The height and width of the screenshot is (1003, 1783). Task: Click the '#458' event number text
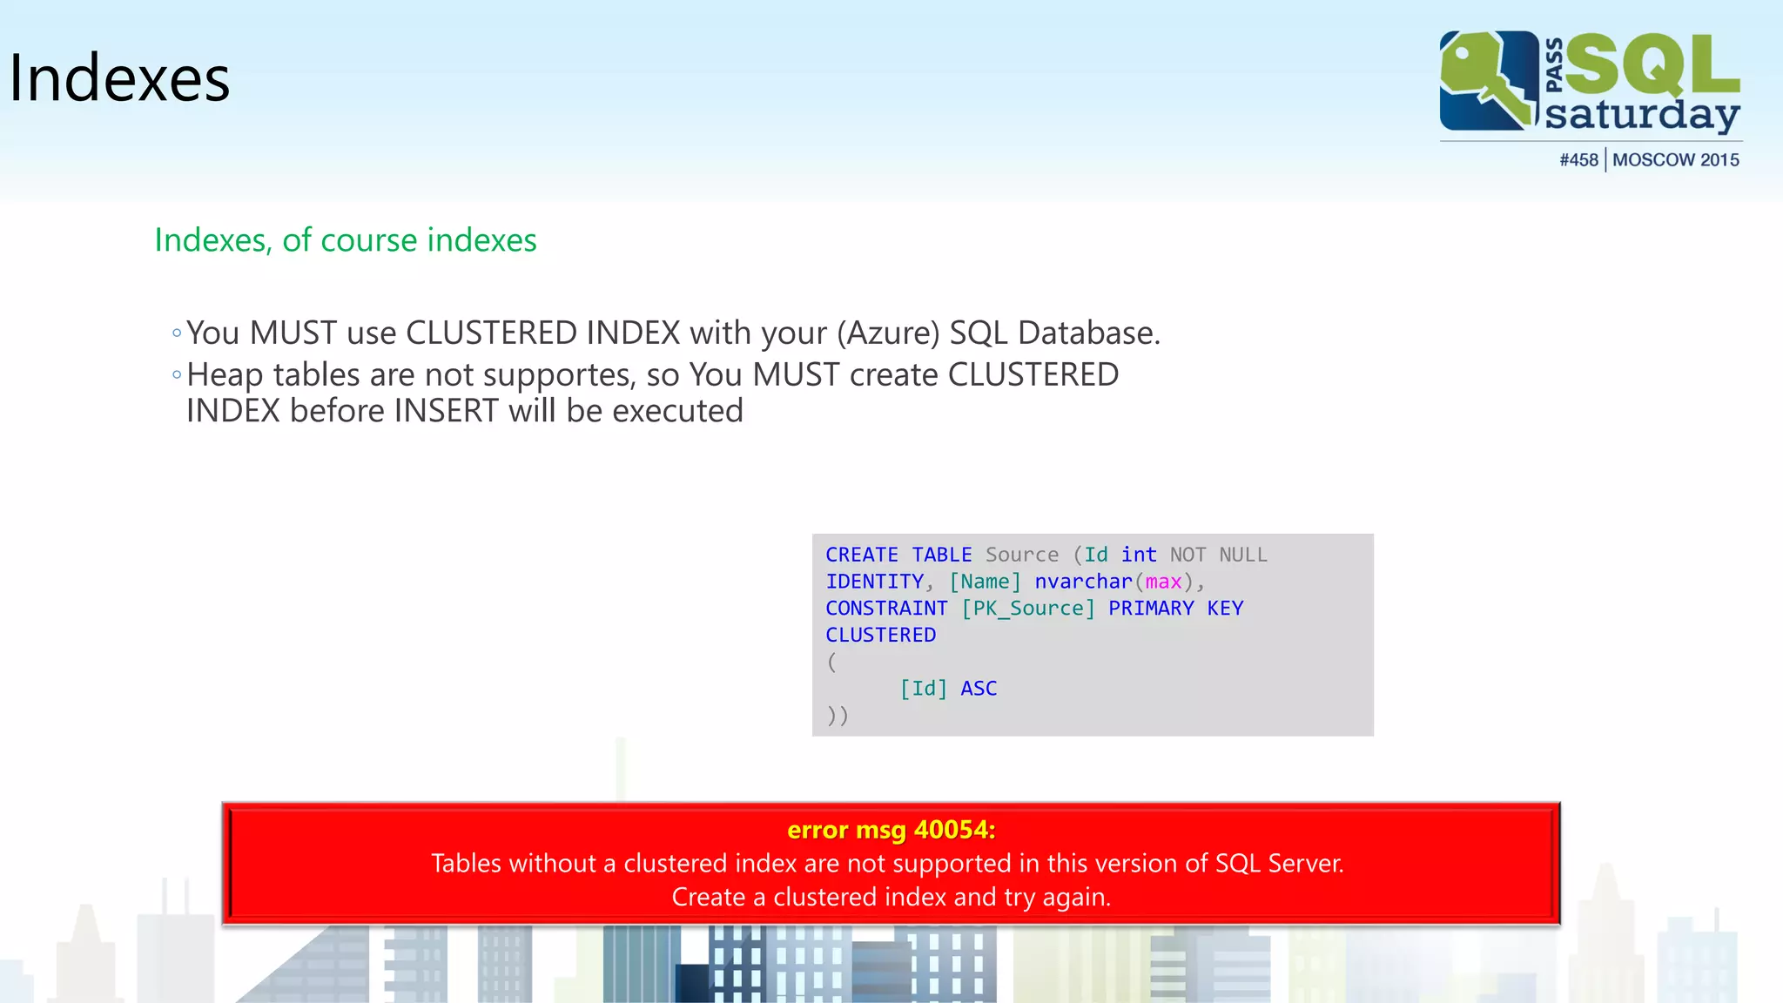pos(1578,160)
